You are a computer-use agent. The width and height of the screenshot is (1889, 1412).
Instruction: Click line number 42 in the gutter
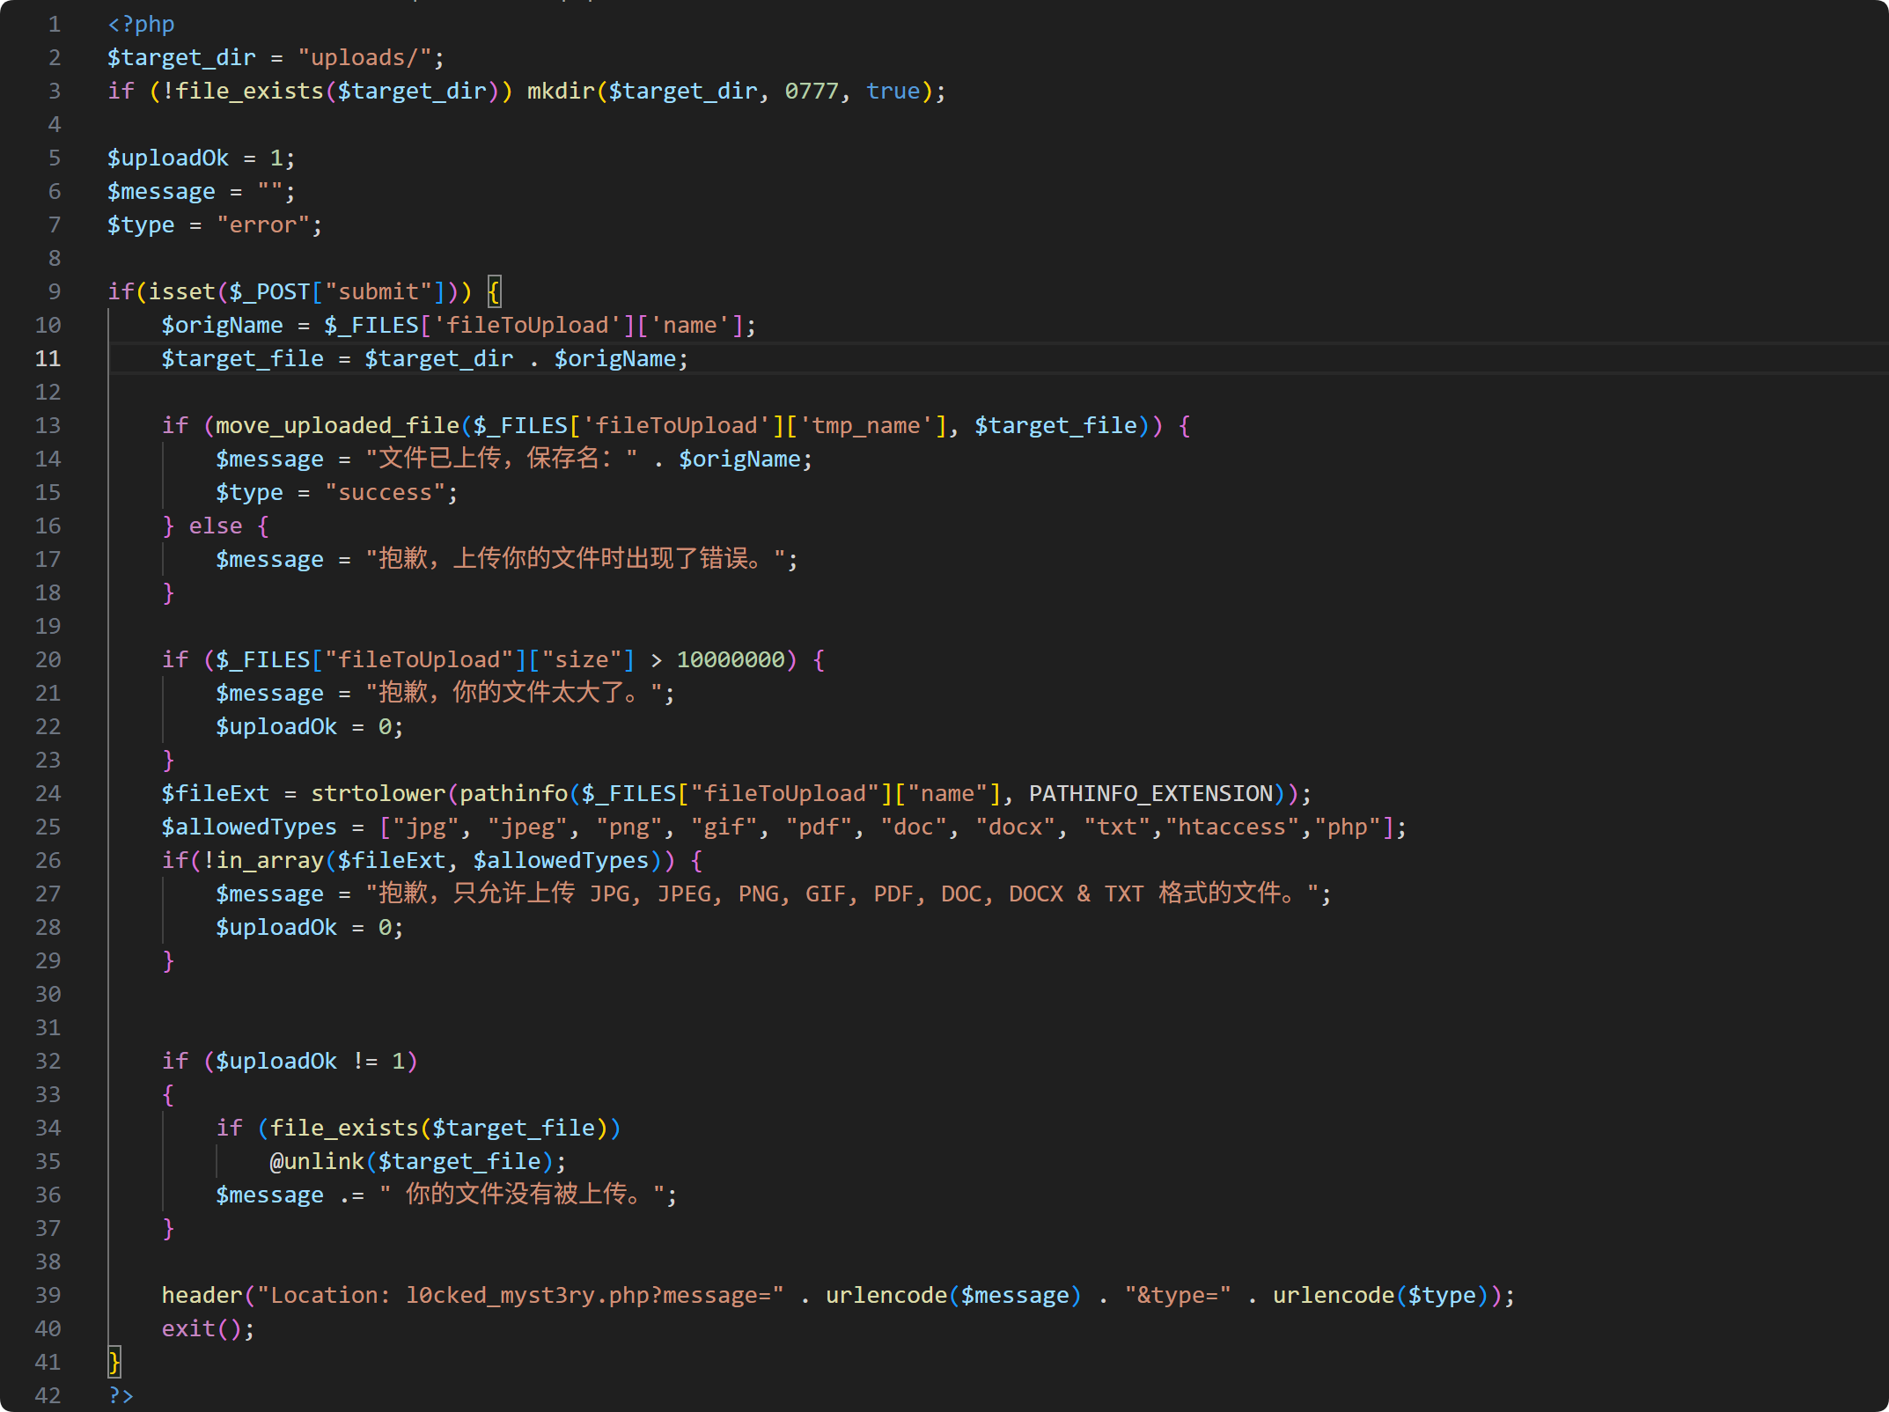(x=48, y=1396)
